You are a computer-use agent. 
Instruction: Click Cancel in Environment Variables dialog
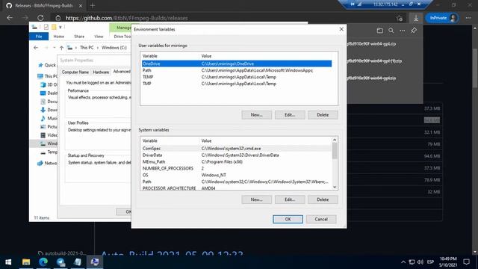point(321,219)
